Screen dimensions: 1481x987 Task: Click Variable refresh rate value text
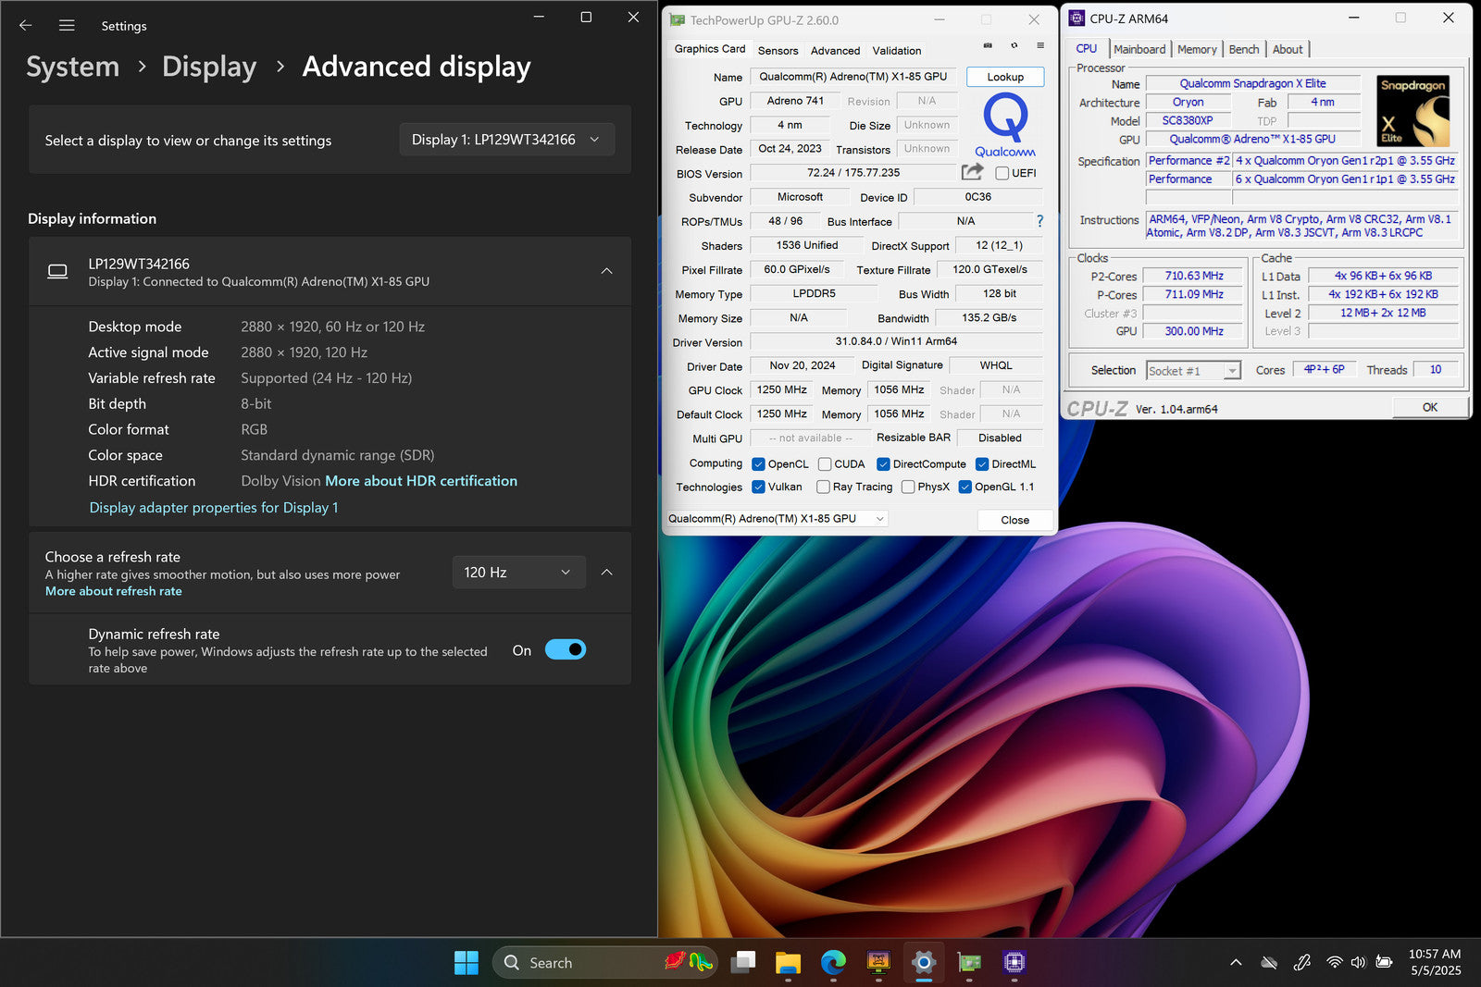point(327,378)
